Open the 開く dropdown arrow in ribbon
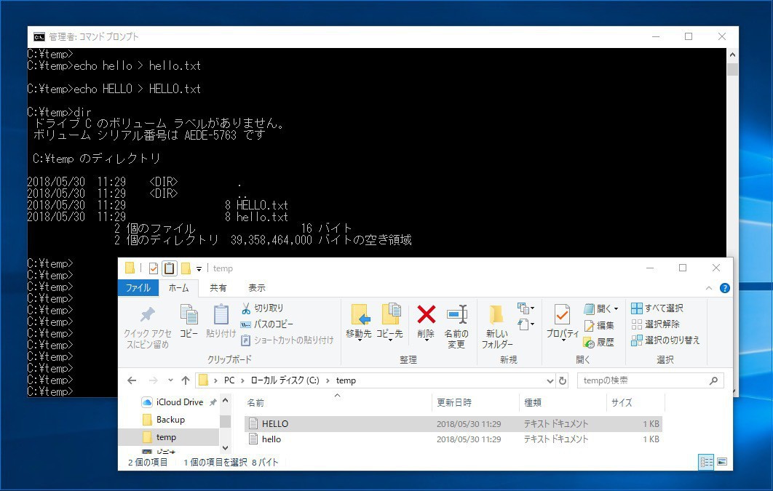 click(x=616, y=309)
